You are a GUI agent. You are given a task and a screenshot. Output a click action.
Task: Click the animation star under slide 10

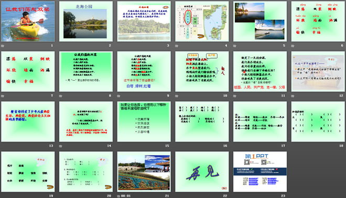pos(177,96)
